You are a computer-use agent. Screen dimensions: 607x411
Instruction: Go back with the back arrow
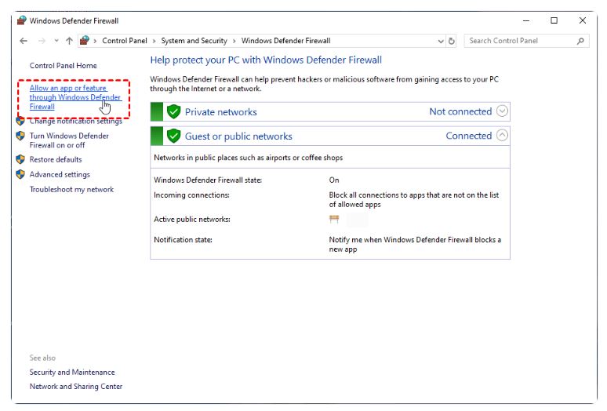(x=24, y=41)
